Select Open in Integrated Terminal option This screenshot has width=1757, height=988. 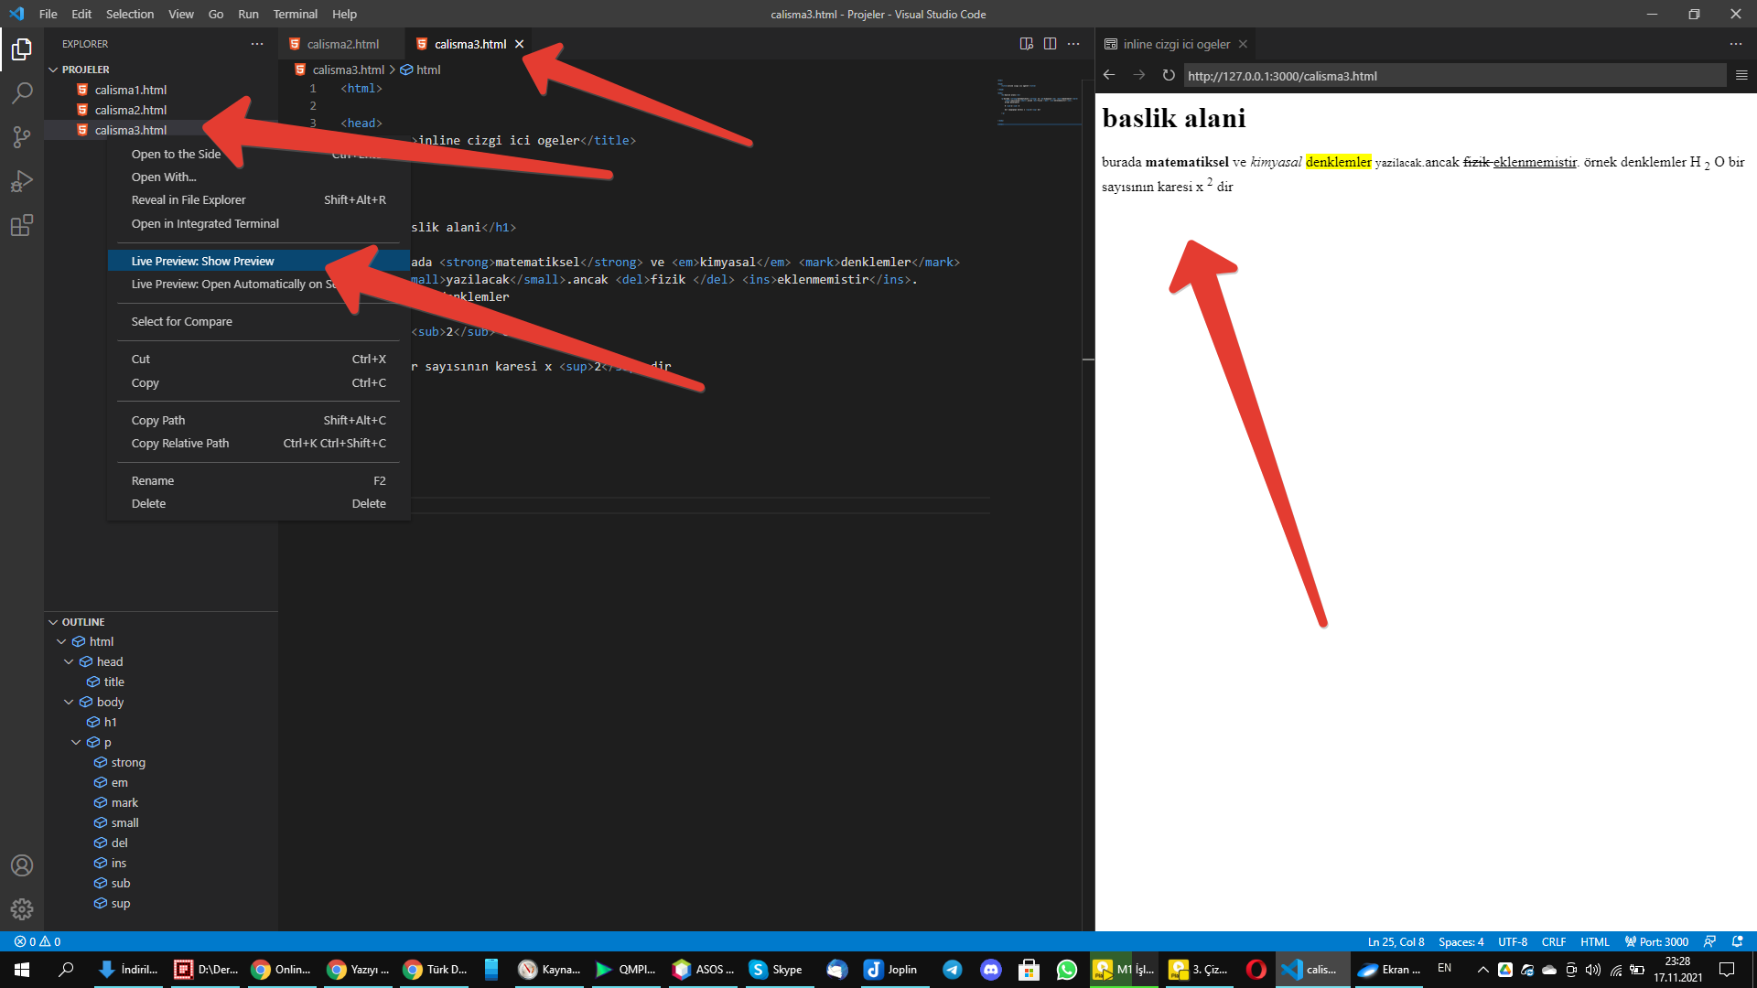205,223
